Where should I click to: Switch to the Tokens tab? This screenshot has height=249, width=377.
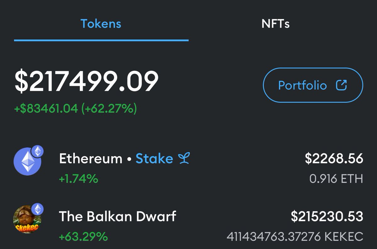[x=101, y=24]
